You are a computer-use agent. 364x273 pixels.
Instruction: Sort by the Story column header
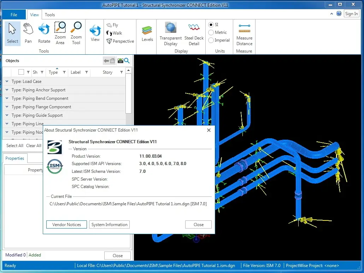(x=107, y=72)
